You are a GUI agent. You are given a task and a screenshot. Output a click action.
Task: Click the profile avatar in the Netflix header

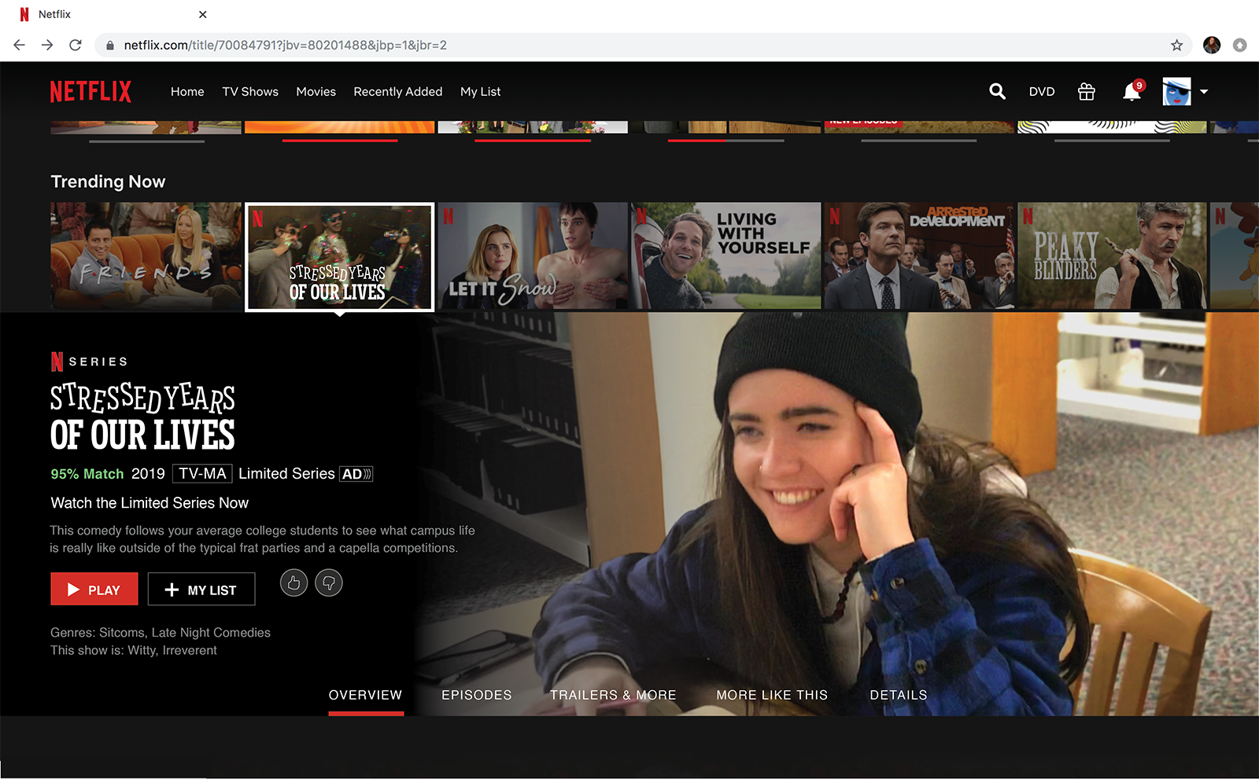coord(1176,91)
